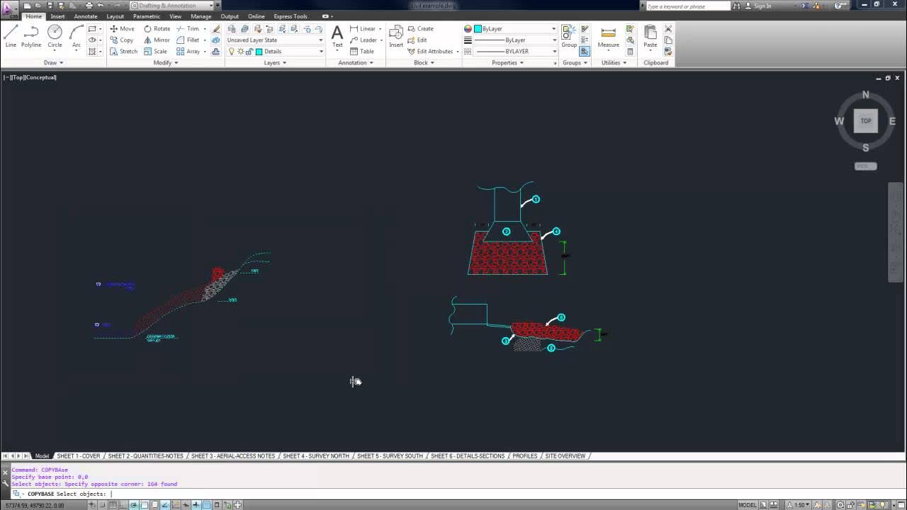Open the object color ByLayer swatch
The image size is (907, 510).
click(515, 29)
